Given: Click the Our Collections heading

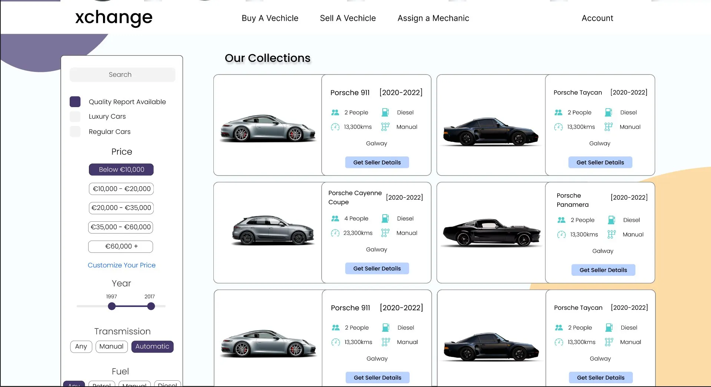Looking at the screenshot, I should tap(268, 58).
